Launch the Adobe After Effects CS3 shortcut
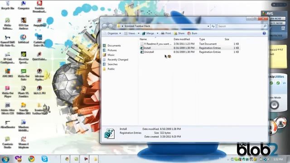Image resolution: width=290 pixels, height=163 pixels. (x=8, y=109)
